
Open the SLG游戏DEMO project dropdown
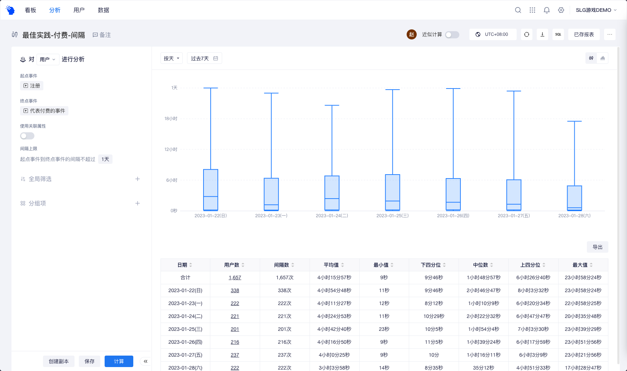(x=596, y=10)
